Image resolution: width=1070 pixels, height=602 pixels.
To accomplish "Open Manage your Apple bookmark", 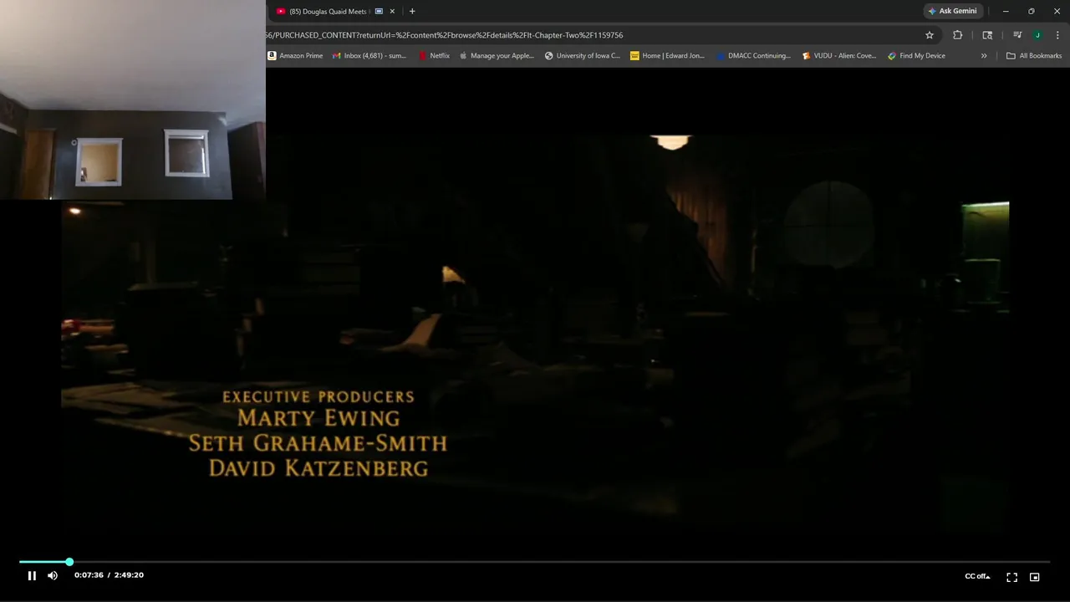I will [497, 56].
